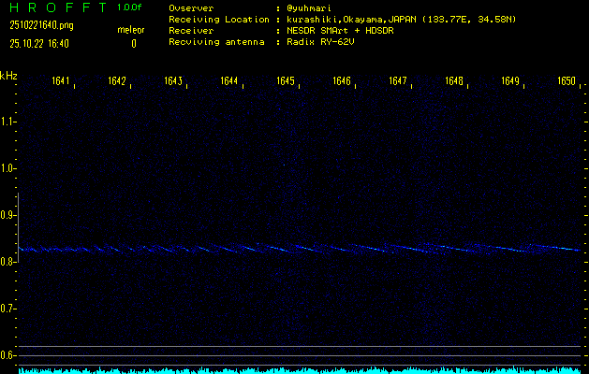
Task: Click the meteor count label
Action: (x=131, y=30)
